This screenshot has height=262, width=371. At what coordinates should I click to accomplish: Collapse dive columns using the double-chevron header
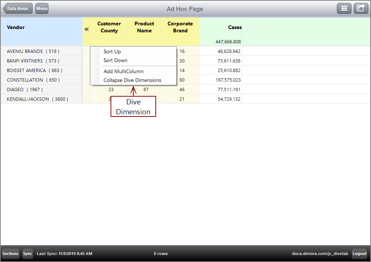point(86,28)
